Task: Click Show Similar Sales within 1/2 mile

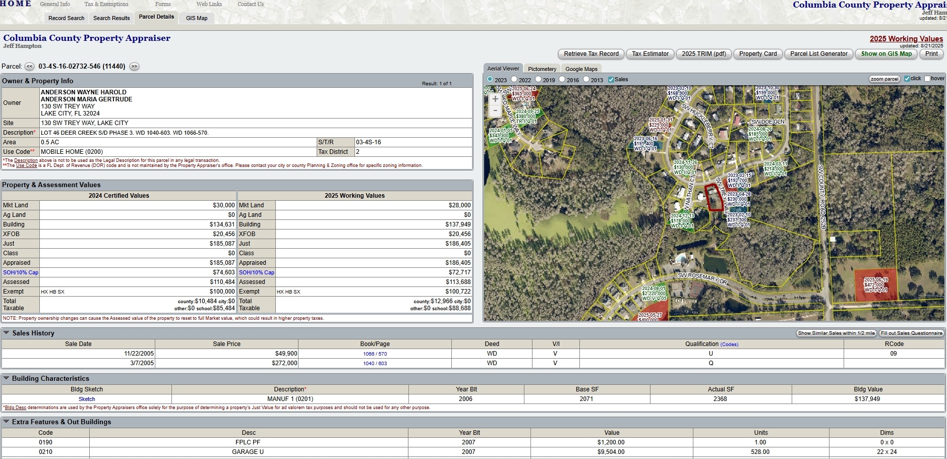Action: [836, 333]
